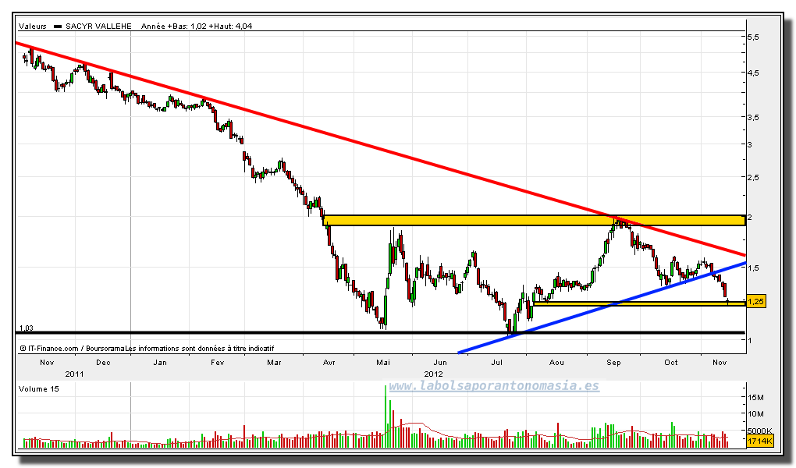Click the black SACYR VALLEHE legend swatch

click(x=56, y=26)
